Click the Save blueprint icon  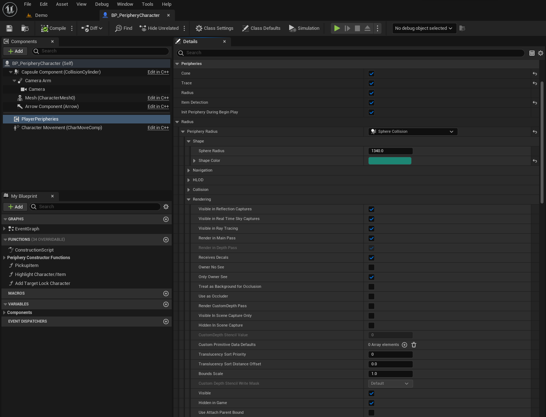[9, 28]
